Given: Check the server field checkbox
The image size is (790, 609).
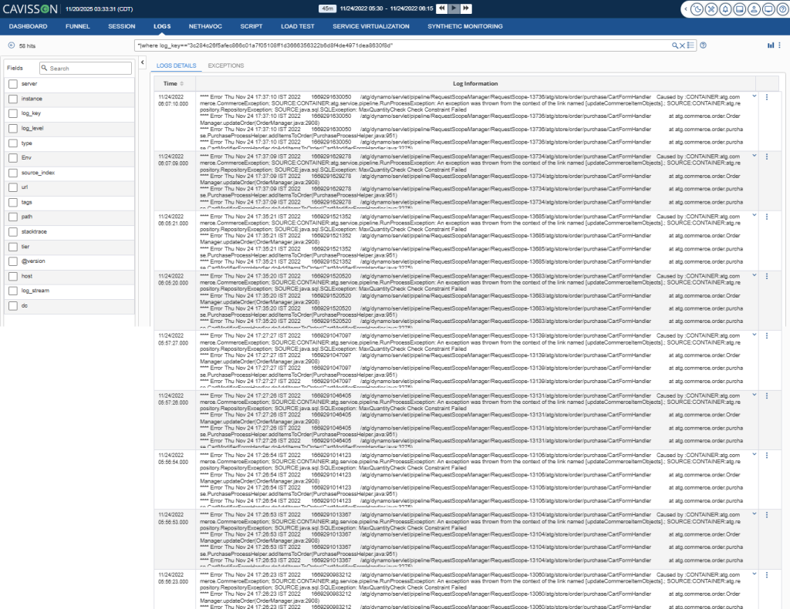Looking at the screenshot, I should [12, 83].
